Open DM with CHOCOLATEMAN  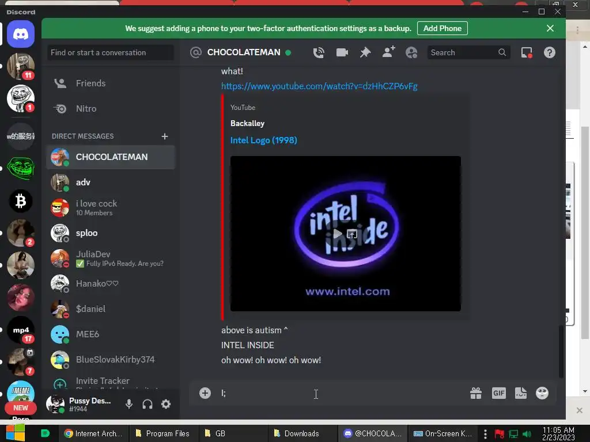click(111, 157)
